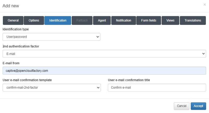The image size is (209, 113).
Task: Open the Notification tab
Action: tap(124, 20)
